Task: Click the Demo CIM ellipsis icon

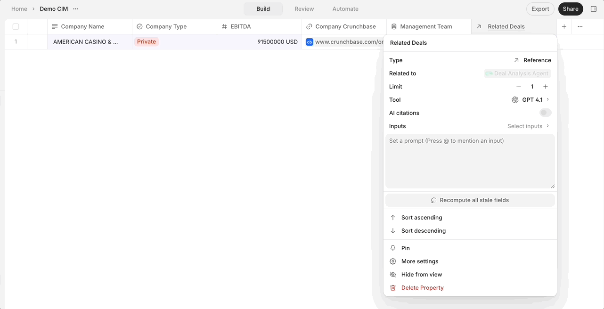Action: click(75, 9)
